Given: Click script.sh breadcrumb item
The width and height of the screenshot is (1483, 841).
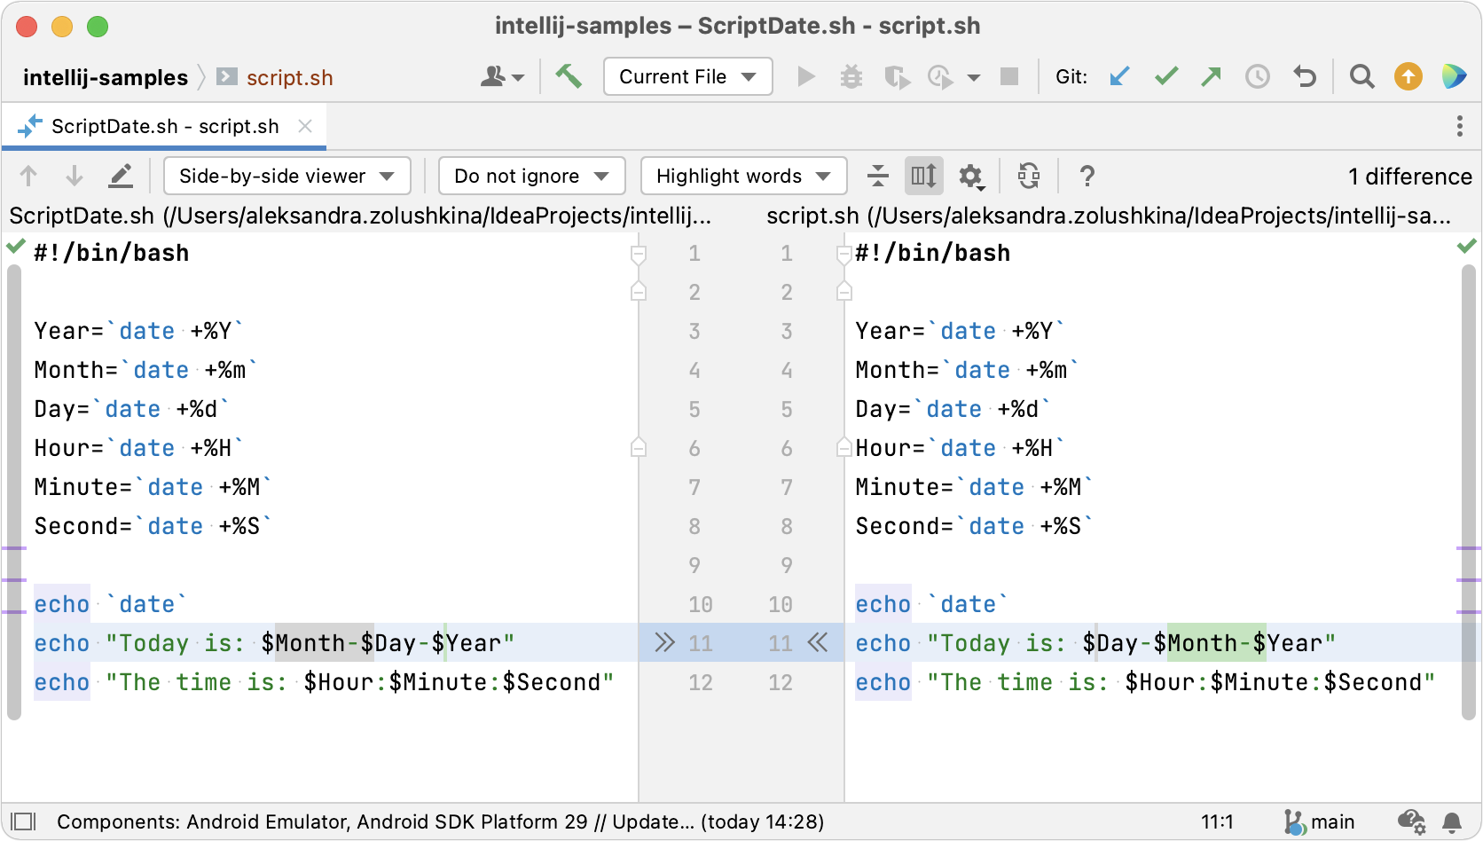Looking at the screenshot, I should click(x=289, y=78).
